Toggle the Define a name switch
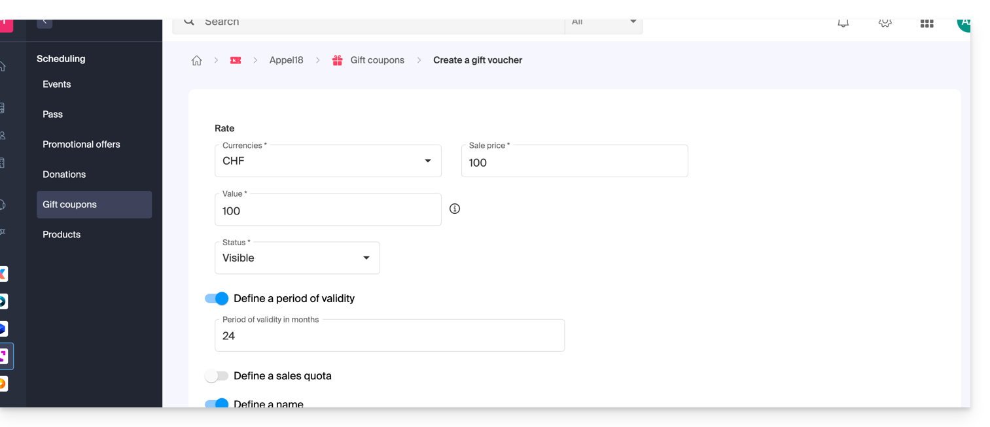The image size is (990, 427). click(x=217, y=403)
